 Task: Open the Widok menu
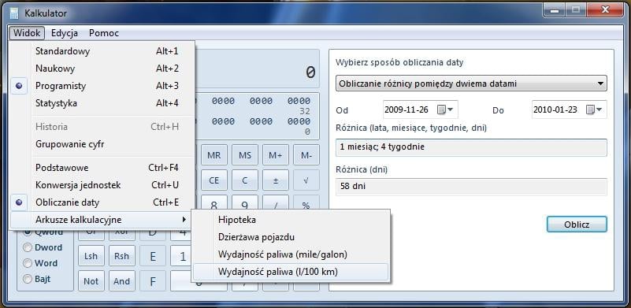point(27,33)
